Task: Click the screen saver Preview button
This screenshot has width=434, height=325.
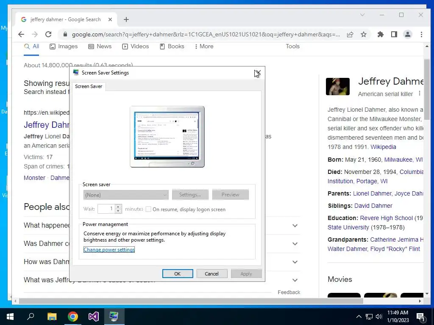Action: pyautogui.click(x=230, y=195)
